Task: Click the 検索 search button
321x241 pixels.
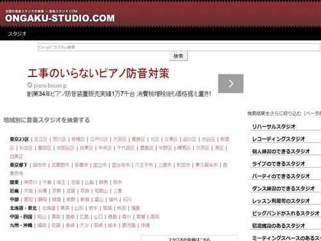Action: click(178, 56)
